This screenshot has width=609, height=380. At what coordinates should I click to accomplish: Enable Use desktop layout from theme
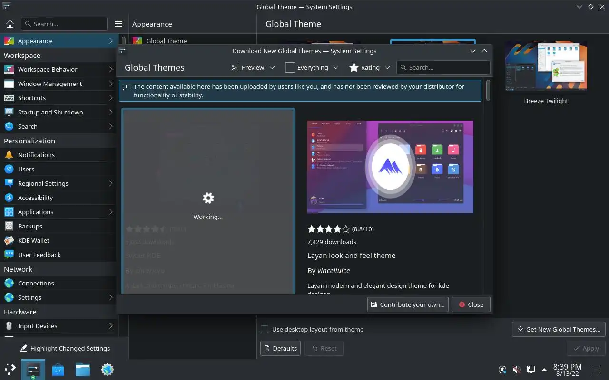(x=265, y=329)
